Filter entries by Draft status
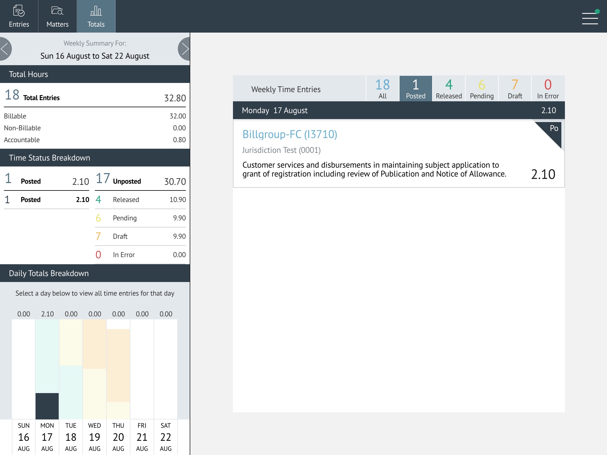This screenshot has height=455, width=607. (515, 89)
